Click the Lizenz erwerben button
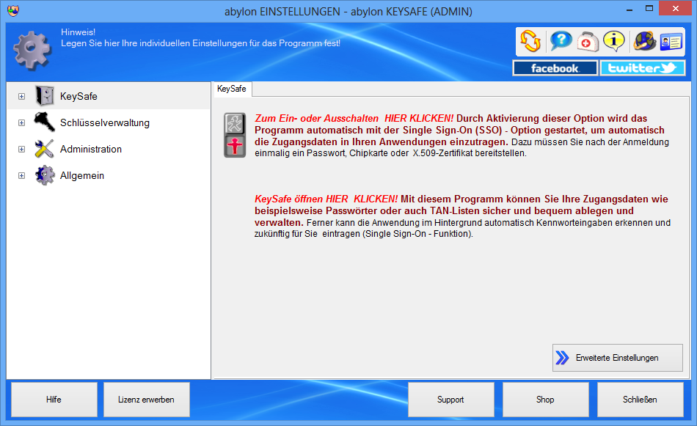This screenshot has width=697, height=426. [x=146, y=400]
